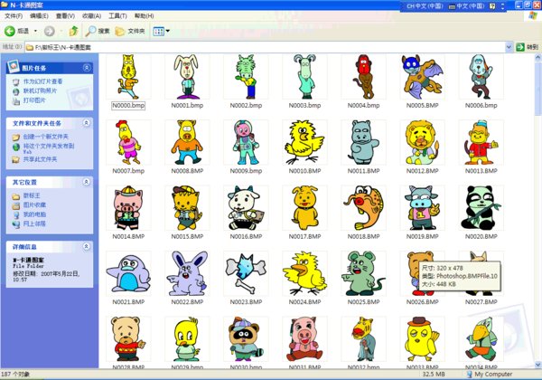Click 创建一个新文件夹 link
The width and height of the screenshot is (542, 380).
[x=43, y=136]
